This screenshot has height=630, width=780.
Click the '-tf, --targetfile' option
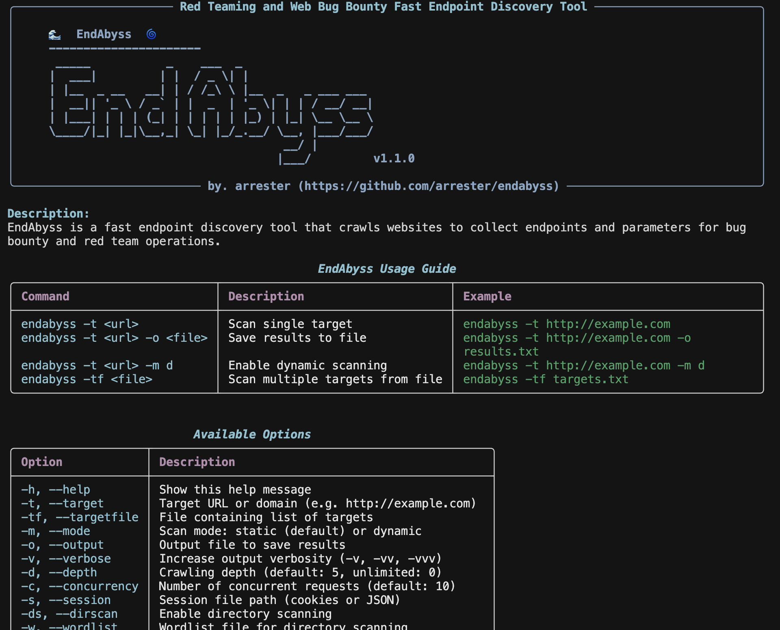pos(80,517)
